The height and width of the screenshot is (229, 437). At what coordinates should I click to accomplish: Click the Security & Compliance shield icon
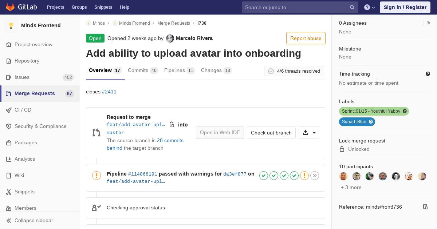click(x=9, y=126)
